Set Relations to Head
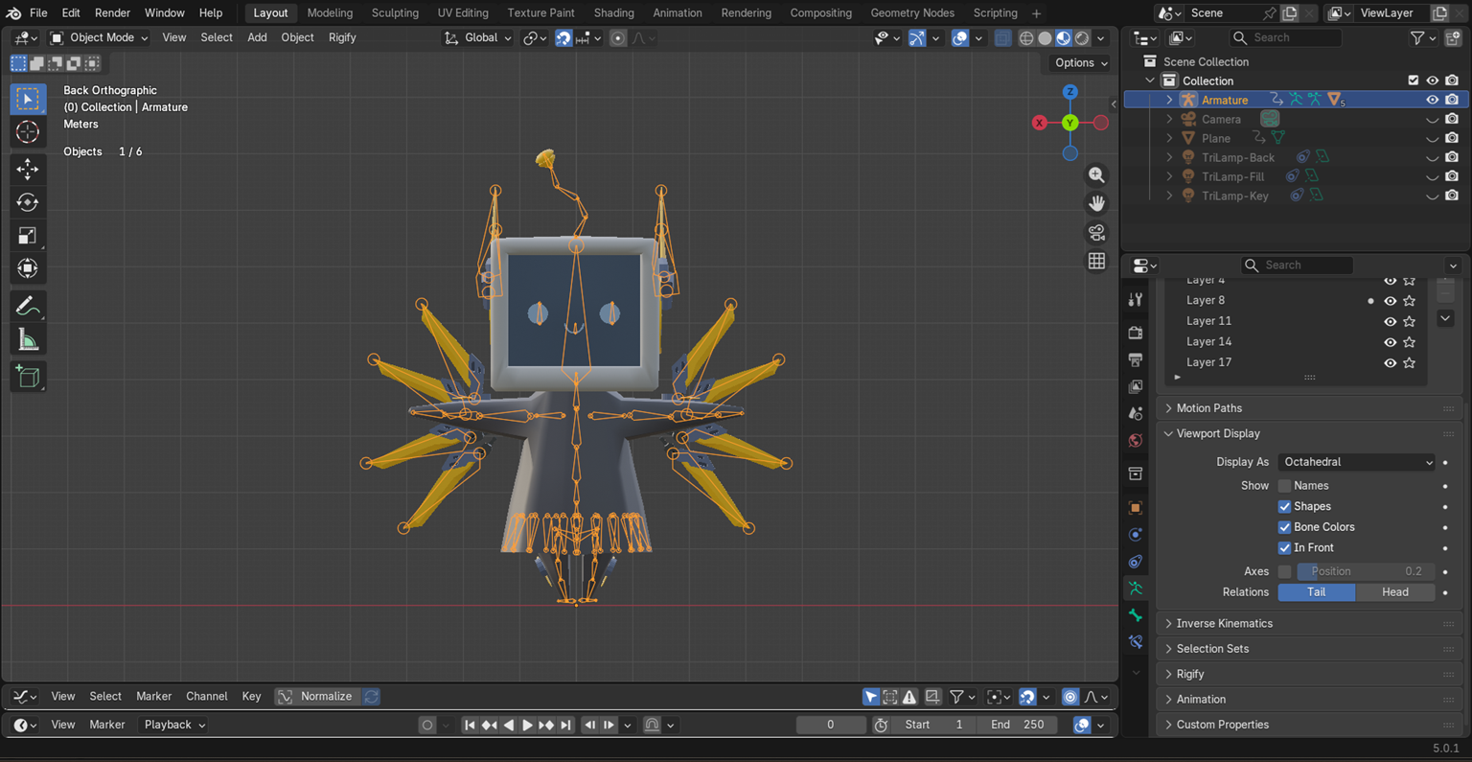Viewport: 1472px width, 762px height. [x=1394, y=592]
